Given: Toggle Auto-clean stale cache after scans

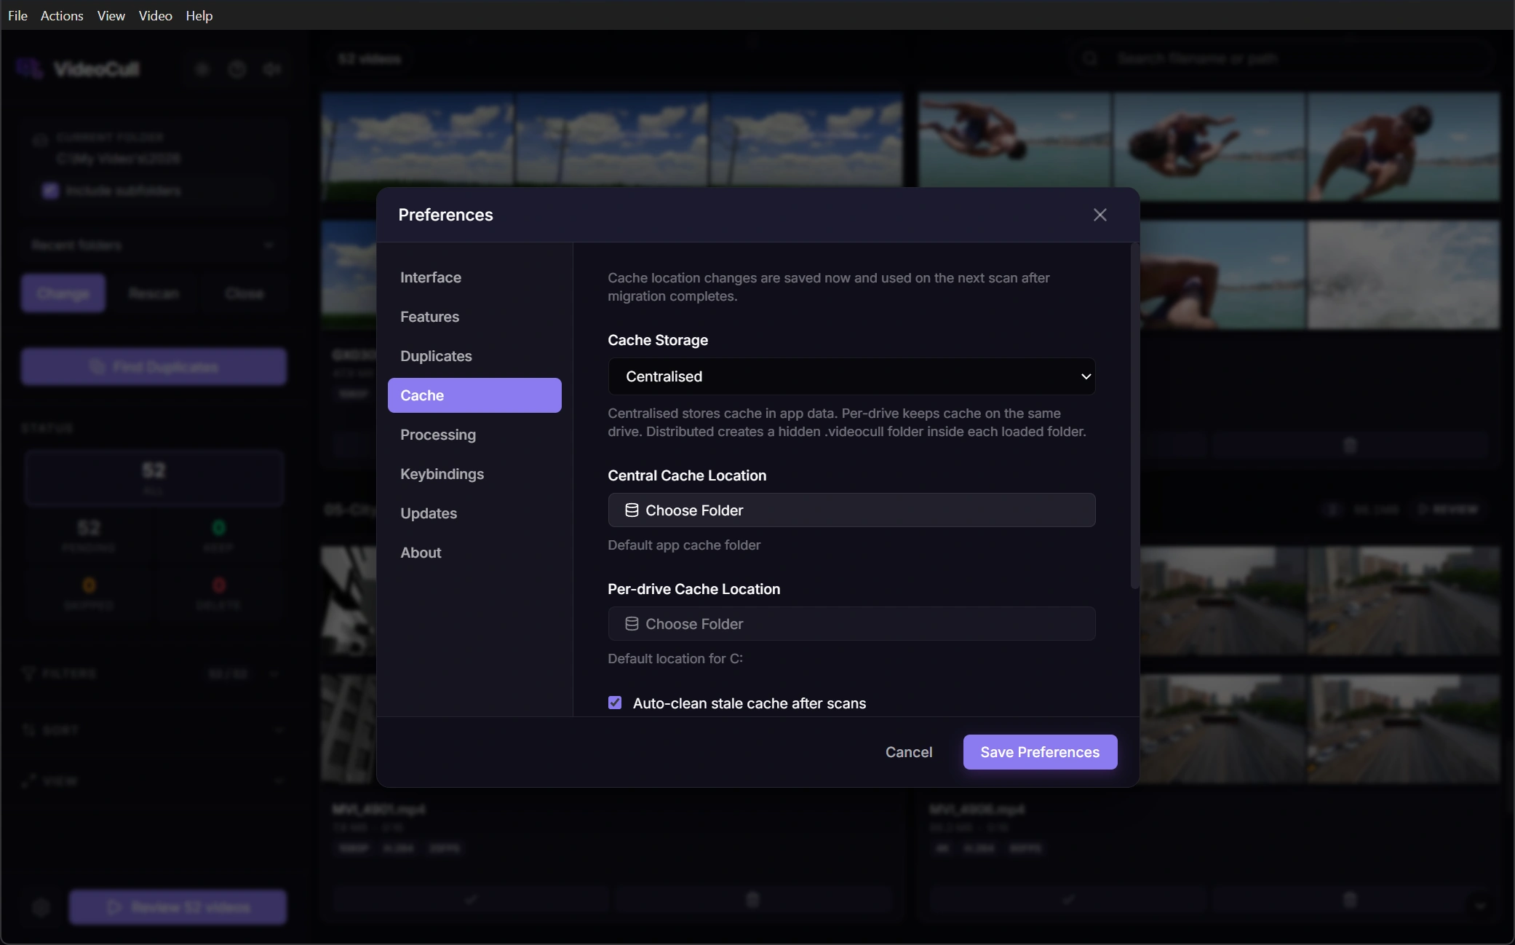Looking at the screenshot, I should click(615, 703).
